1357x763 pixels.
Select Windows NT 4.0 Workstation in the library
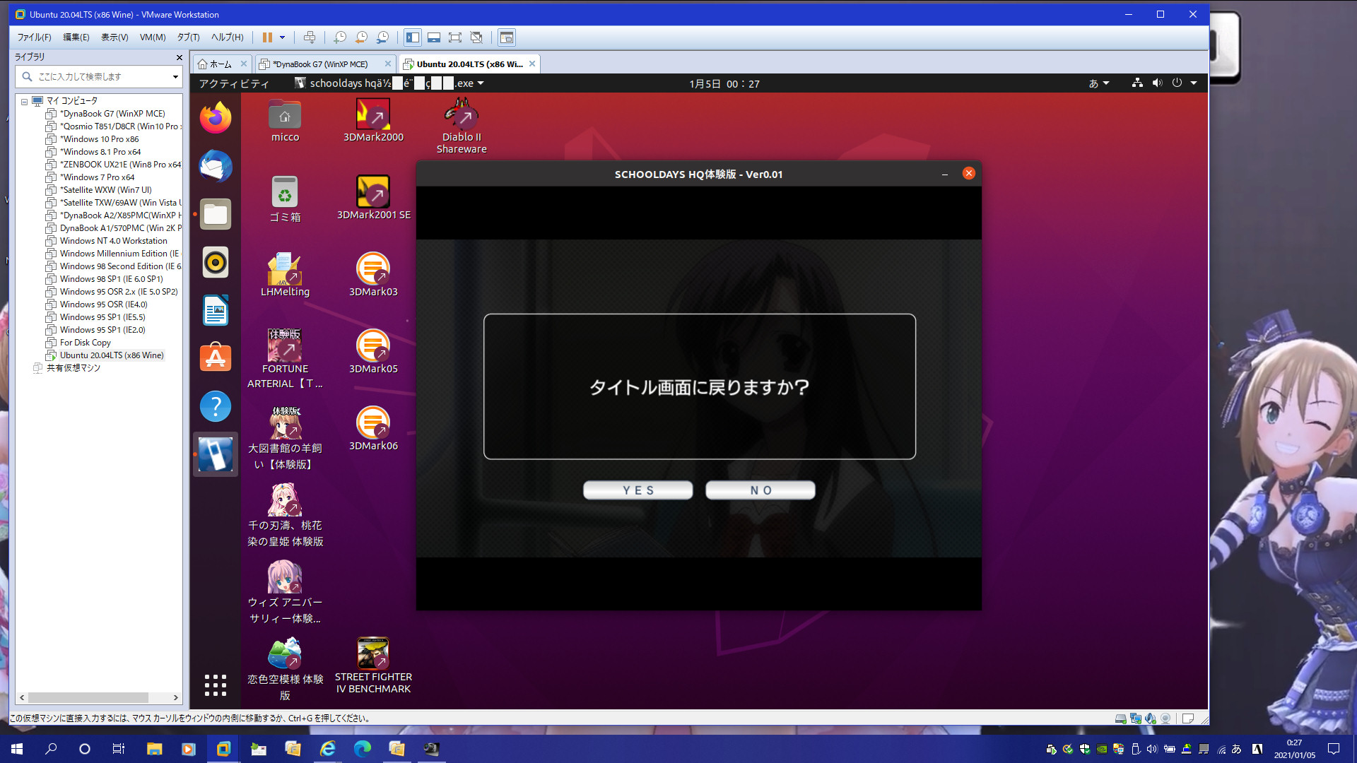click(x=113, y=241)
